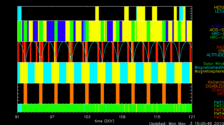Click the ACIS-S legend entry
Screen dimensions: 224x125
click(217, 30)
